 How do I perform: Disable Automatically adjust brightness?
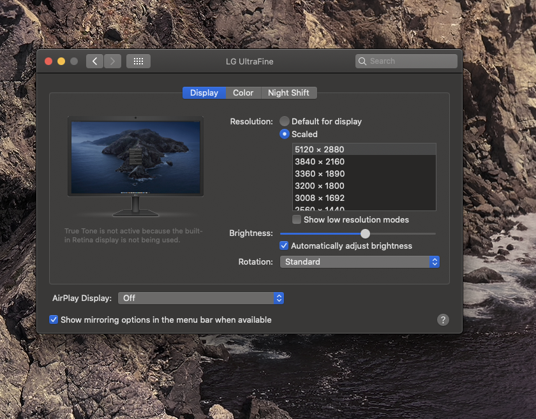284,246
